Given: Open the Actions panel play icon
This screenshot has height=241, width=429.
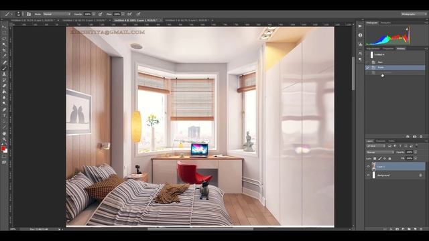Looking at the screenshot, I should (360, 26).
